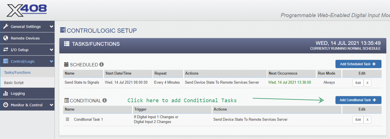390x139 pixels.
Task: Expand the I/O Setup menu chevron
Action: click(51, 50)
